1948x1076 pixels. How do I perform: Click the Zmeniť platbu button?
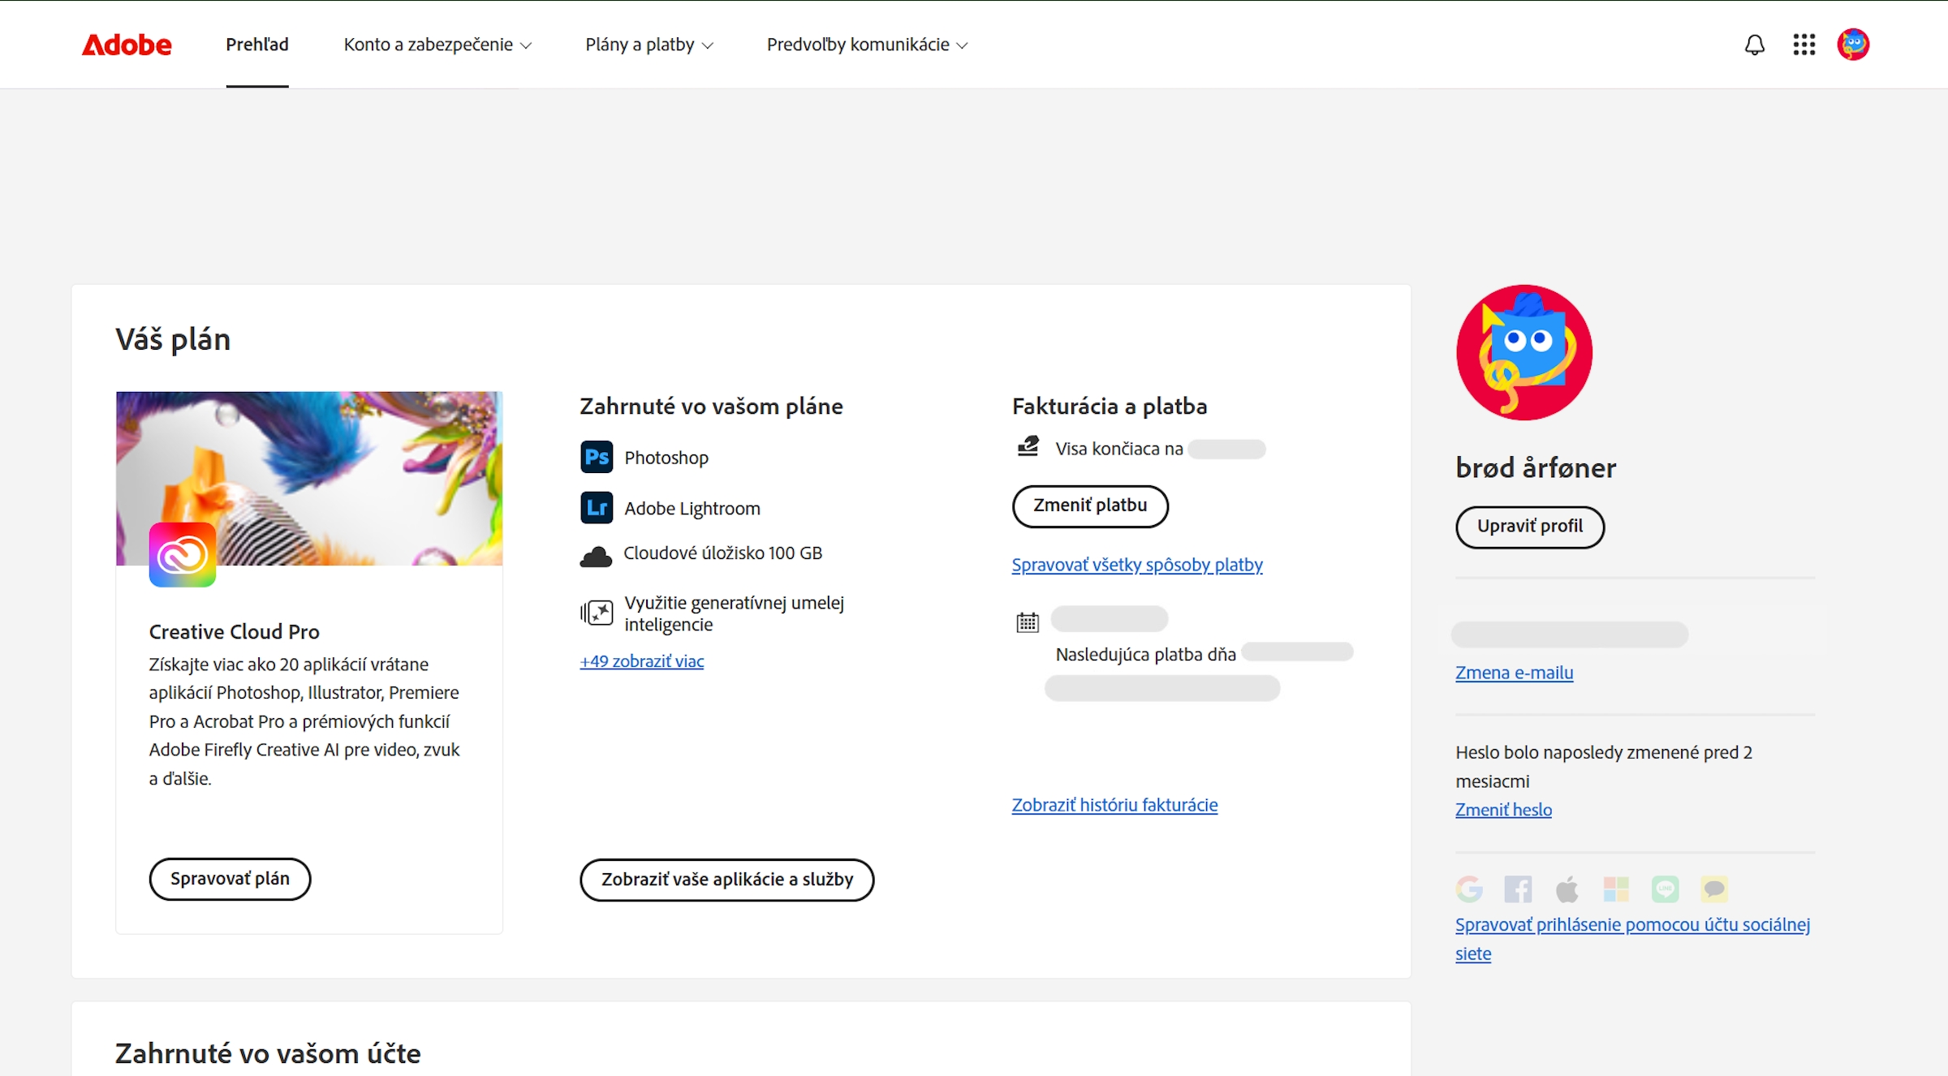pyautogui.click(x=1090, y=506)
